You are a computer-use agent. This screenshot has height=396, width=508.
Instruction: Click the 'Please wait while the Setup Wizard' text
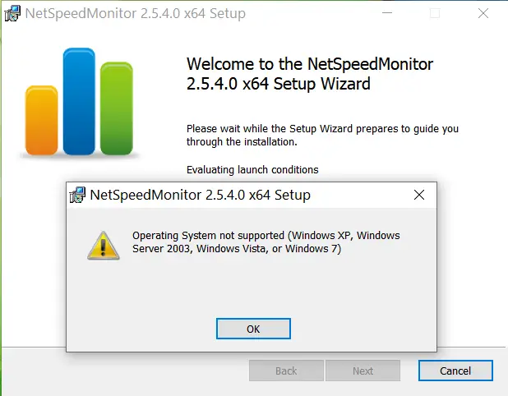pyautogui.click(x=322, y=135)
